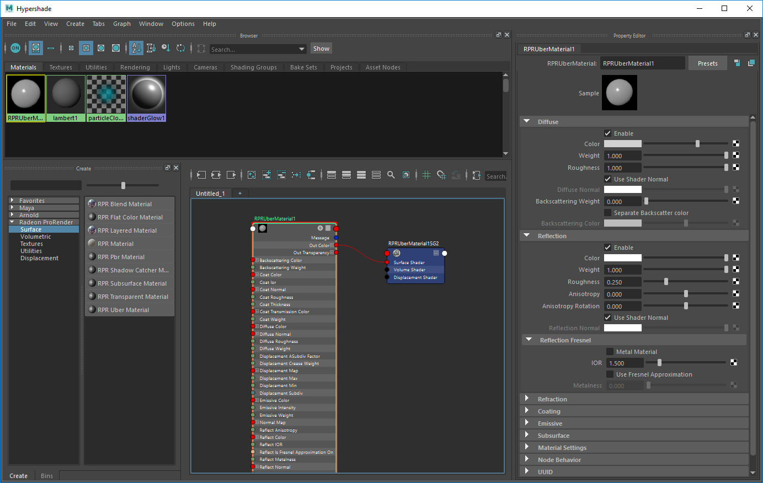
Task: Click copy tab icon in Property Editor
Action: click(x=751, y=63)
